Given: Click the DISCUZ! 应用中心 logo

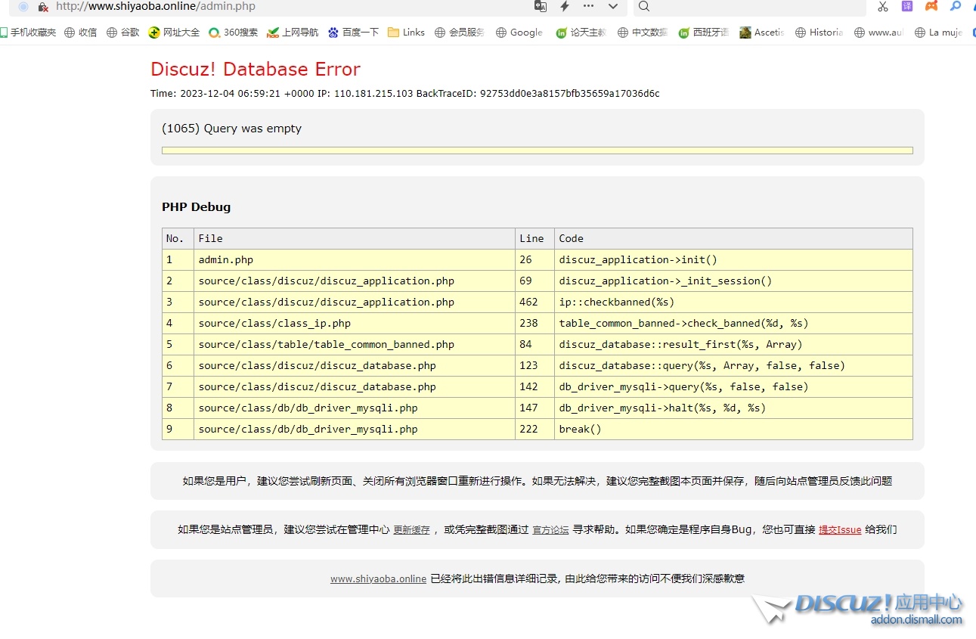Looking at the screenshot, I should pos(858,610).
